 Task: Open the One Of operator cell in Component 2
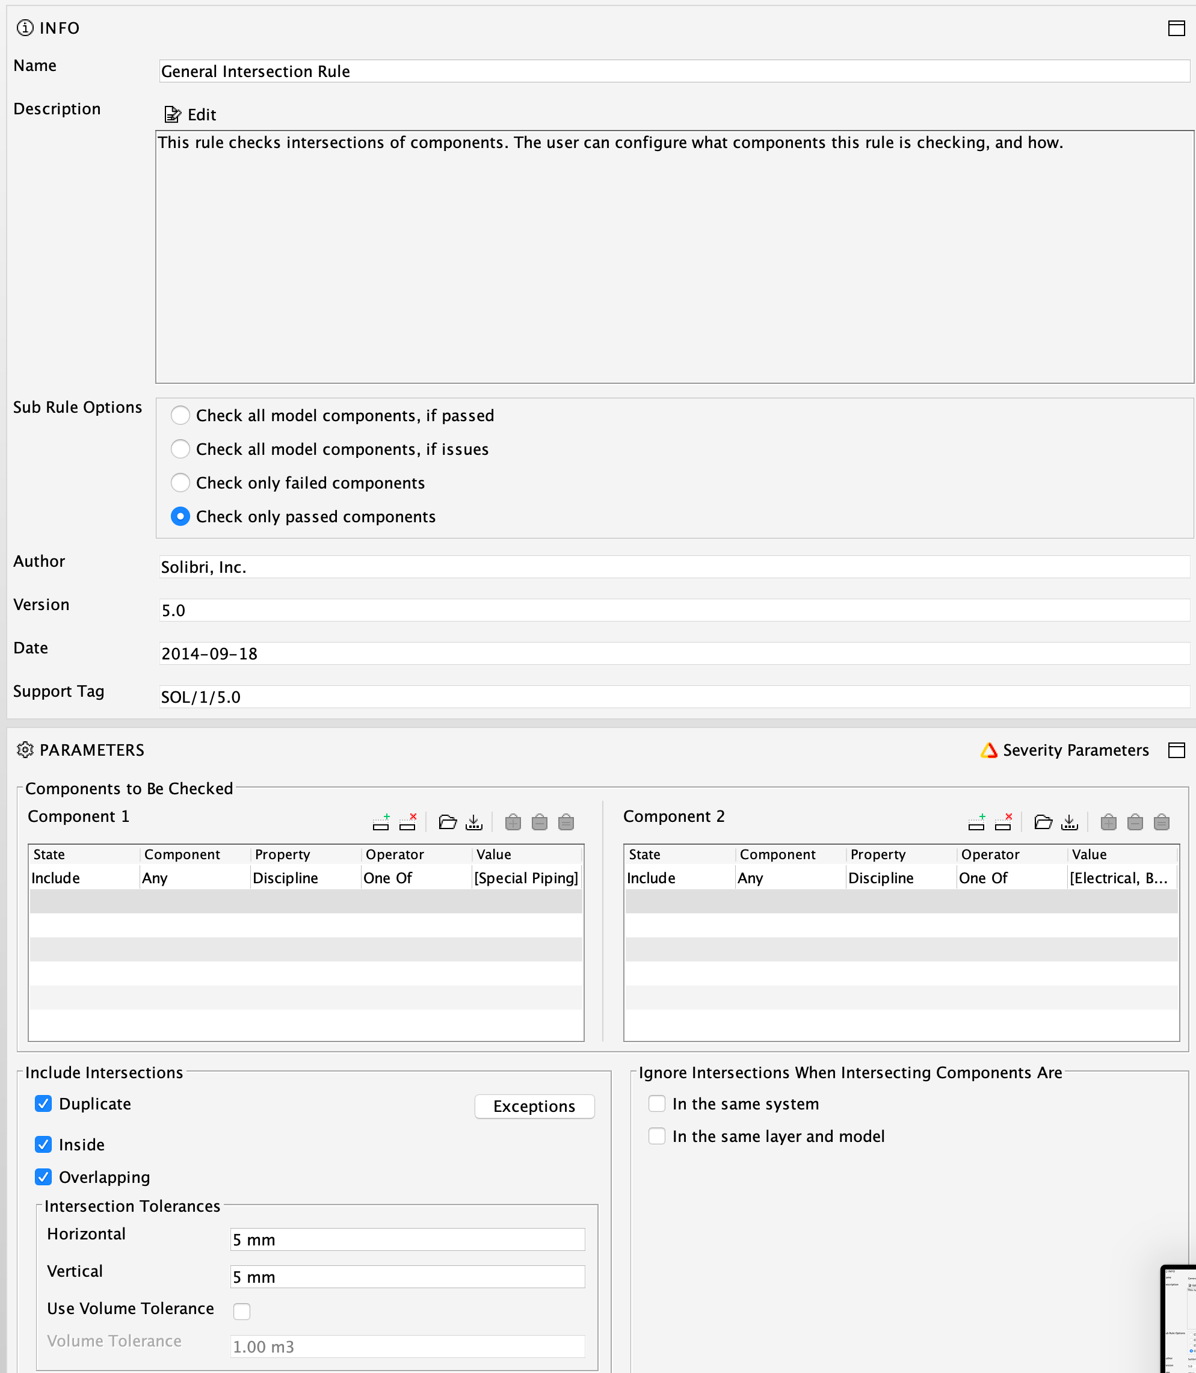pos(1012,878)
